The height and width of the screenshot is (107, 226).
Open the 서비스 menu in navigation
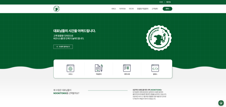pyautogui.click(x=114, y=9)
